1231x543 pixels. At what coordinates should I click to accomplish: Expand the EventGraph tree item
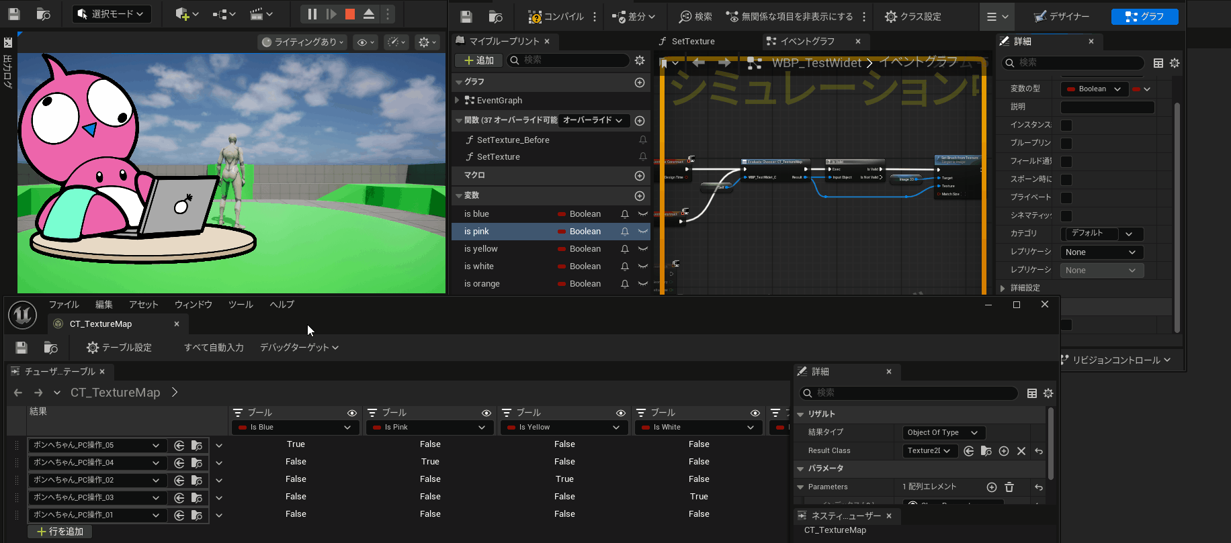tap(458, 101)
